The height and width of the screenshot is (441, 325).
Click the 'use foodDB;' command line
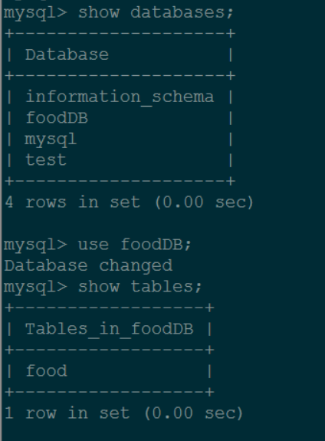98,245
